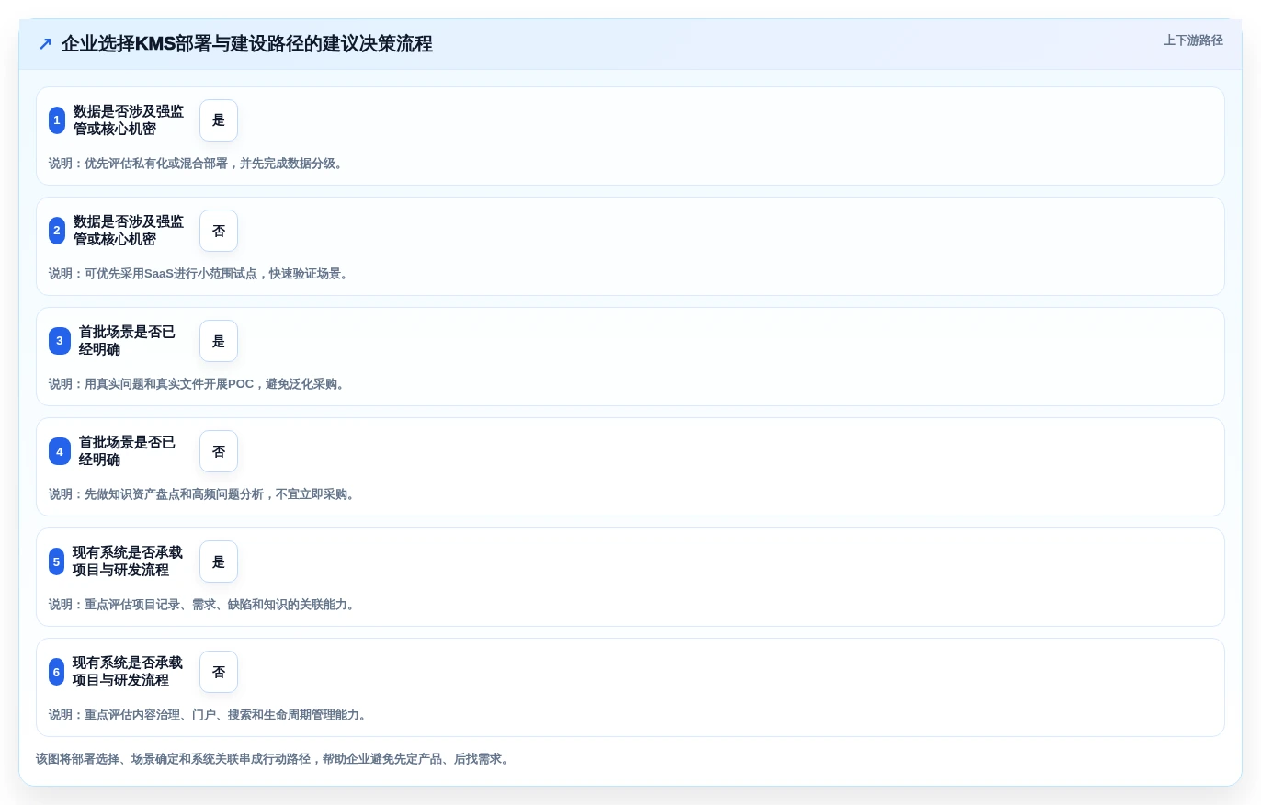Click step 6 question 现有系统是否承载项目与研发流程
This screenshot has width=1261, height=805.
pyautogui.click(x=128, y=672)
